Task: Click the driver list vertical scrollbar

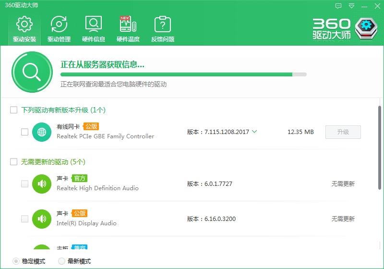Action: click(x=380, y=147)
